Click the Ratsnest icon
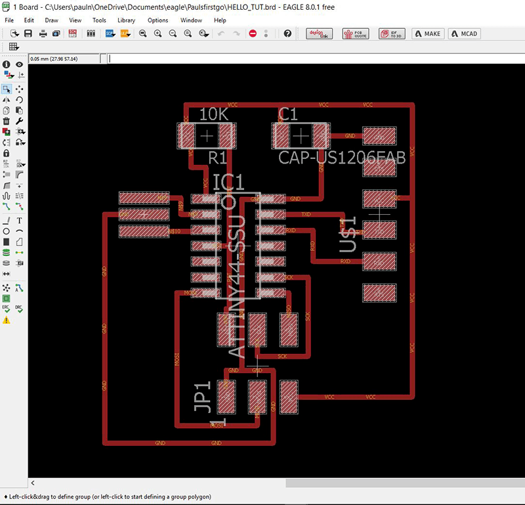525x505 pixels. pos(7,288)
